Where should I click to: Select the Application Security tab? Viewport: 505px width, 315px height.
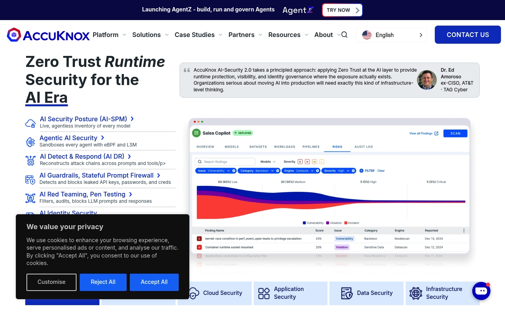(x=290, y=293)
